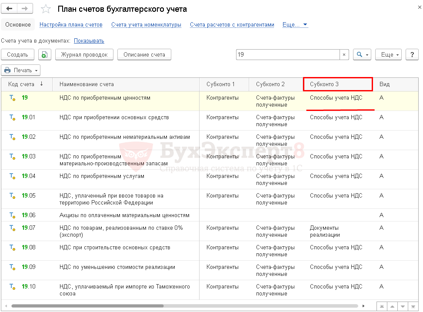
Task: Clear the search field with X
Action: click(344, 54)
